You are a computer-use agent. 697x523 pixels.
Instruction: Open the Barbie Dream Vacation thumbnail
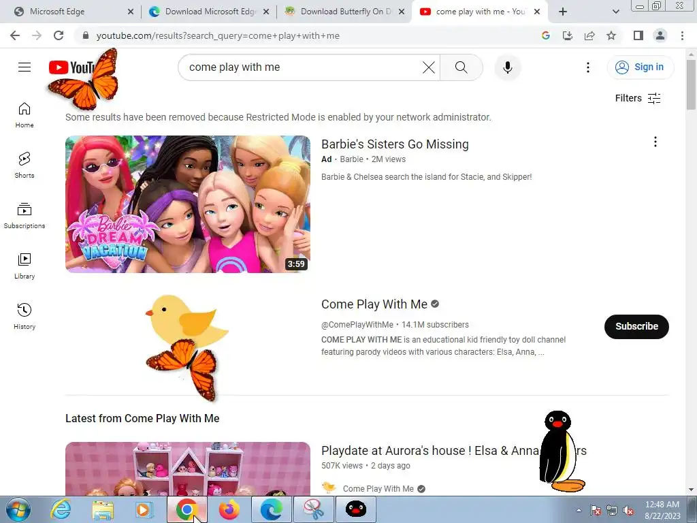(x=188, y=204)
